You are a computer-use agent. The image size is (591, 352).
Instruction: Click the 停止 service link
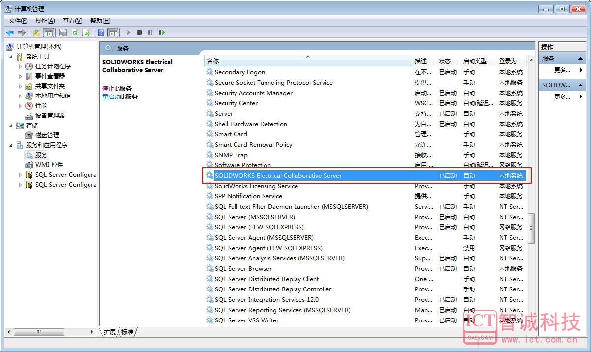108,88
